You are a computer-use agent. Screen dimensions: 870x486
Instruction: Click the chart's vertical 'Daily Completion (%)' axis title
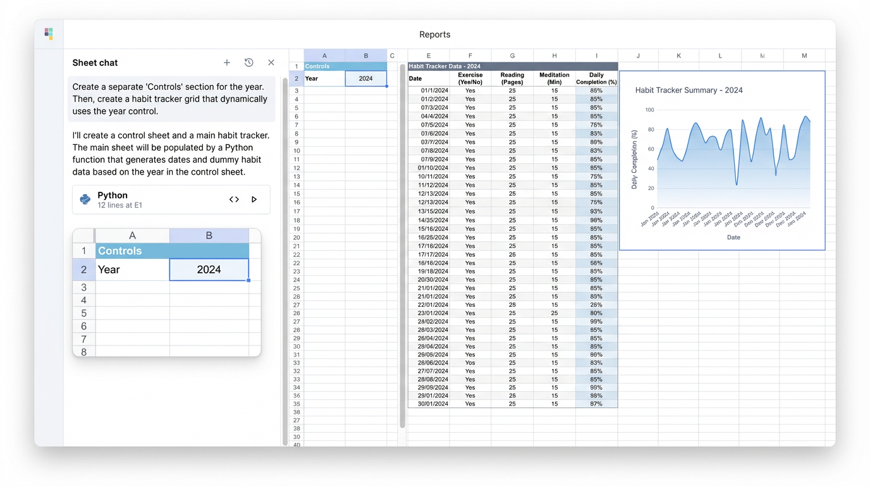pos(634,159)
